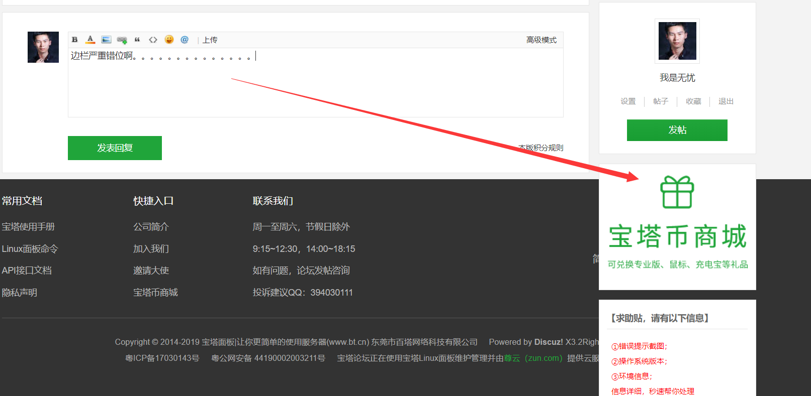Click 退出 to log out
The width and height of the screenshot is (811, 396).
[x=726, y=101]
